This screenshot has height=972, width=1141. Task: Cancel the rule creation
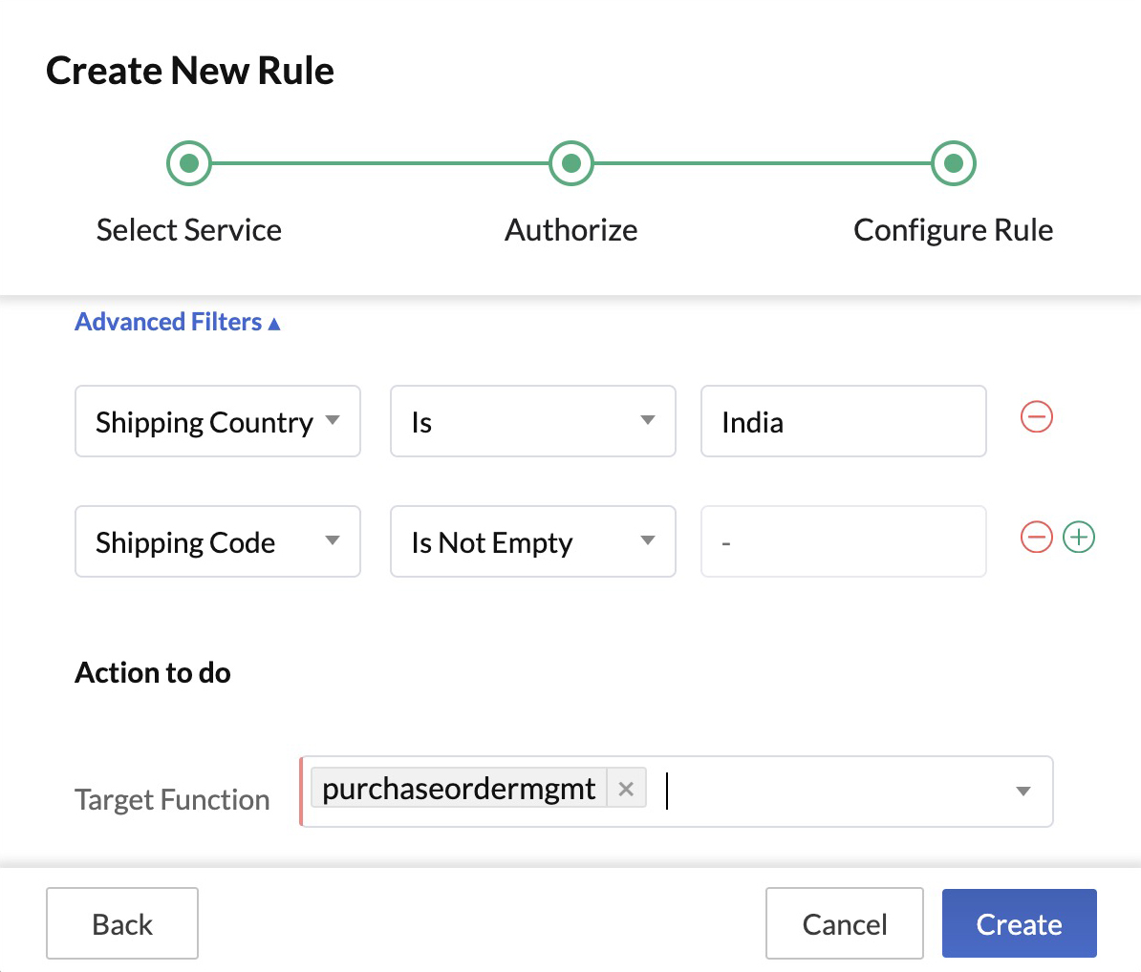coord(844,923)
